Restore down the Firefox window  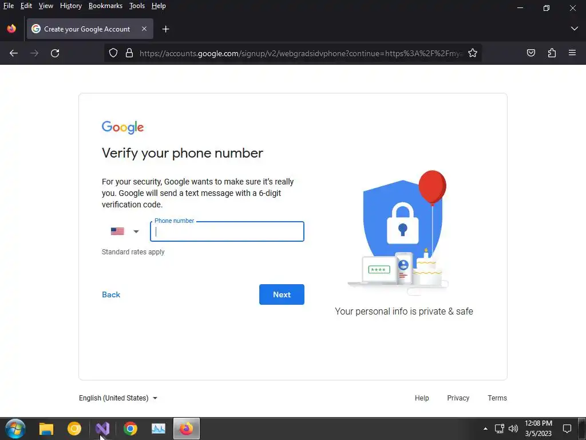point(547,8)
